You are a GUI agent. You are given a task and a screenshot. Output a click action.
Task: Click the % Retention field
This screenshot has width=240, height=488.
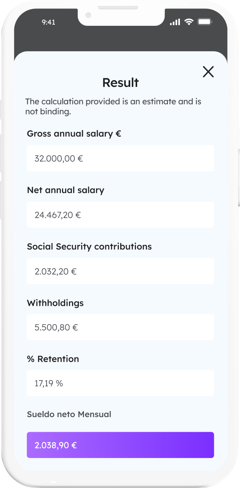tap(120, 383)
